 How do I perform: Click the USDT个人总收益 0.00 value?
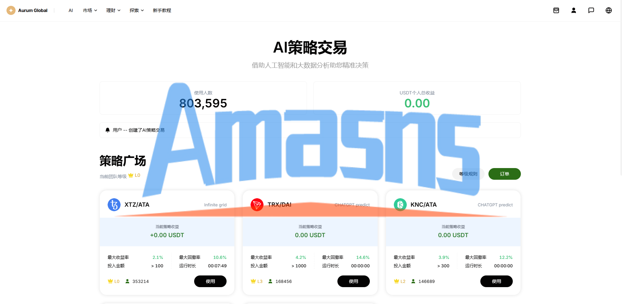pyautogui.click(x=417, y=103)
